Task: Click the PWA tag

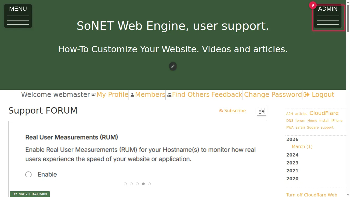Action: [290, 128]
